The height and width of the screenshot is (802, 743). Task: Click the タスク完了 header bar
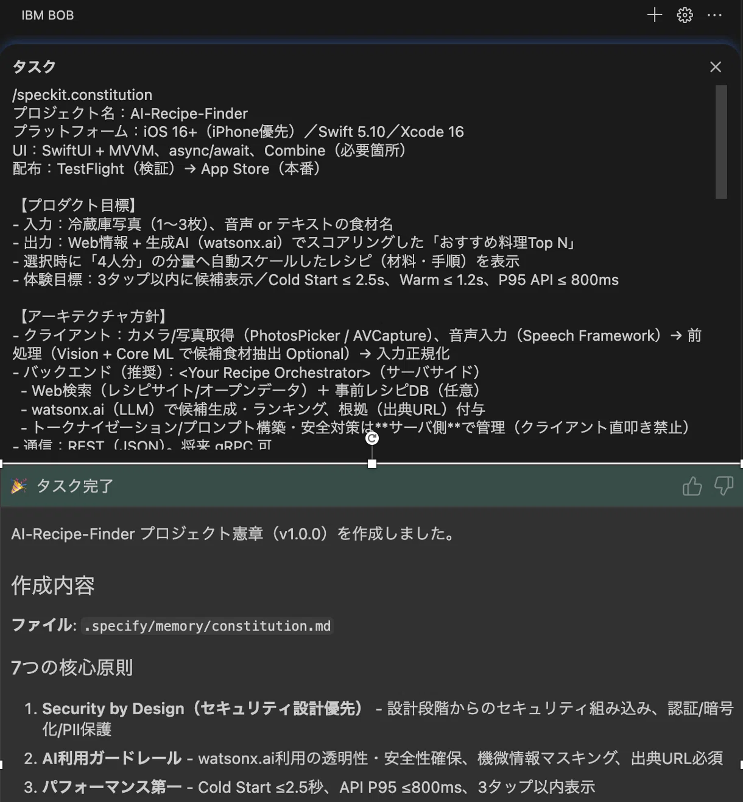click(x=371, y=486)
